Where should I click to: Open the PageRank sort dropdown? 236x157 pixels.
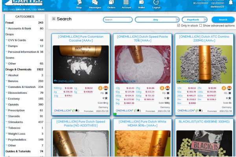[x=194, y=20]
